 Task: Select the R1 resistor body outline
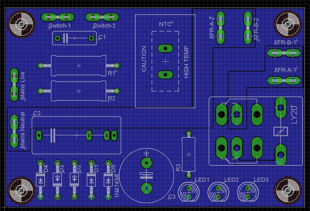point(79,65)
